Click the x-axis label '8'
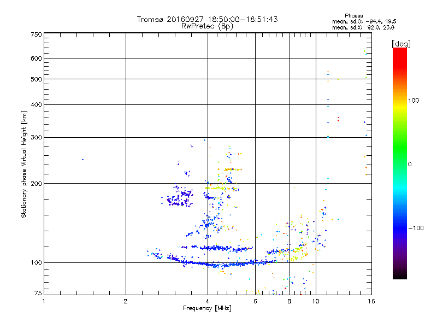Viewport: 437px width, 328px height. click(x=290, y=301)
